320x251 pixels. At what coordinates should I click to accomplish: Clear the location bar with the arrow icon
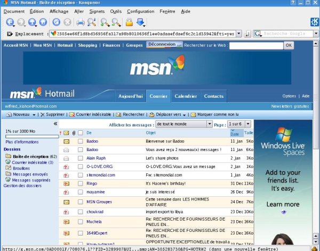click(x=10, y=34)
